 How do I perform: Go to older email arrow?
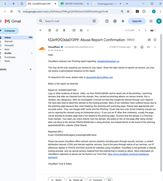pos(146,30)
